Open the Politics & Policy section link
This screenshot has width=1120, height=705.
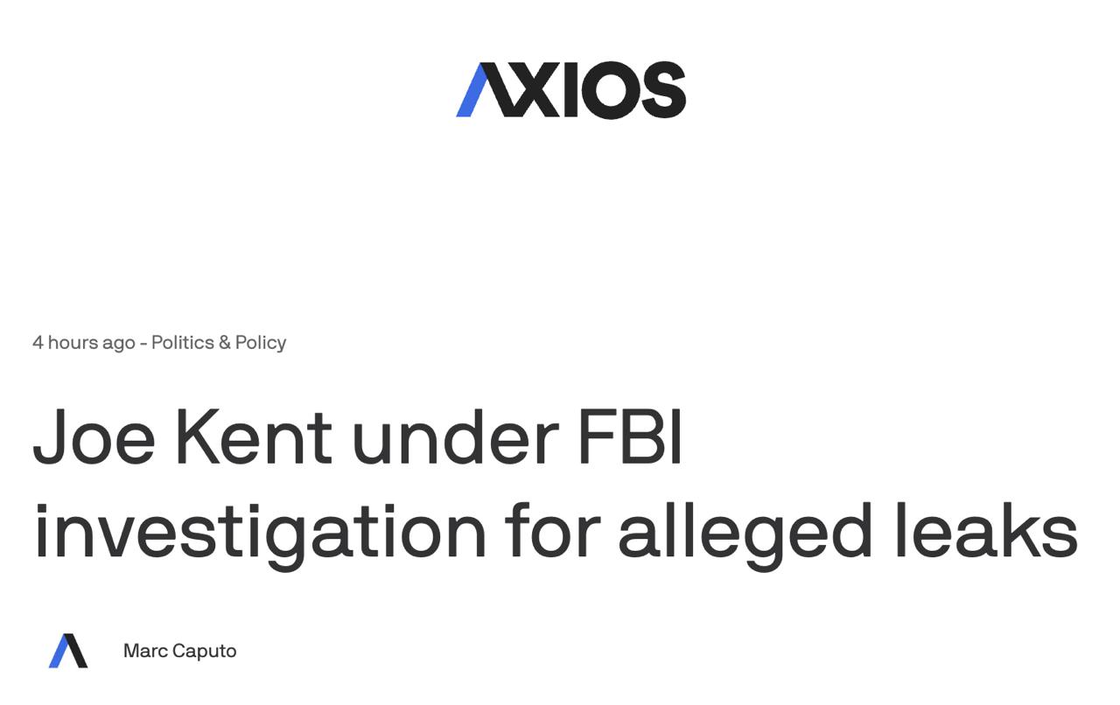[218, 343]
